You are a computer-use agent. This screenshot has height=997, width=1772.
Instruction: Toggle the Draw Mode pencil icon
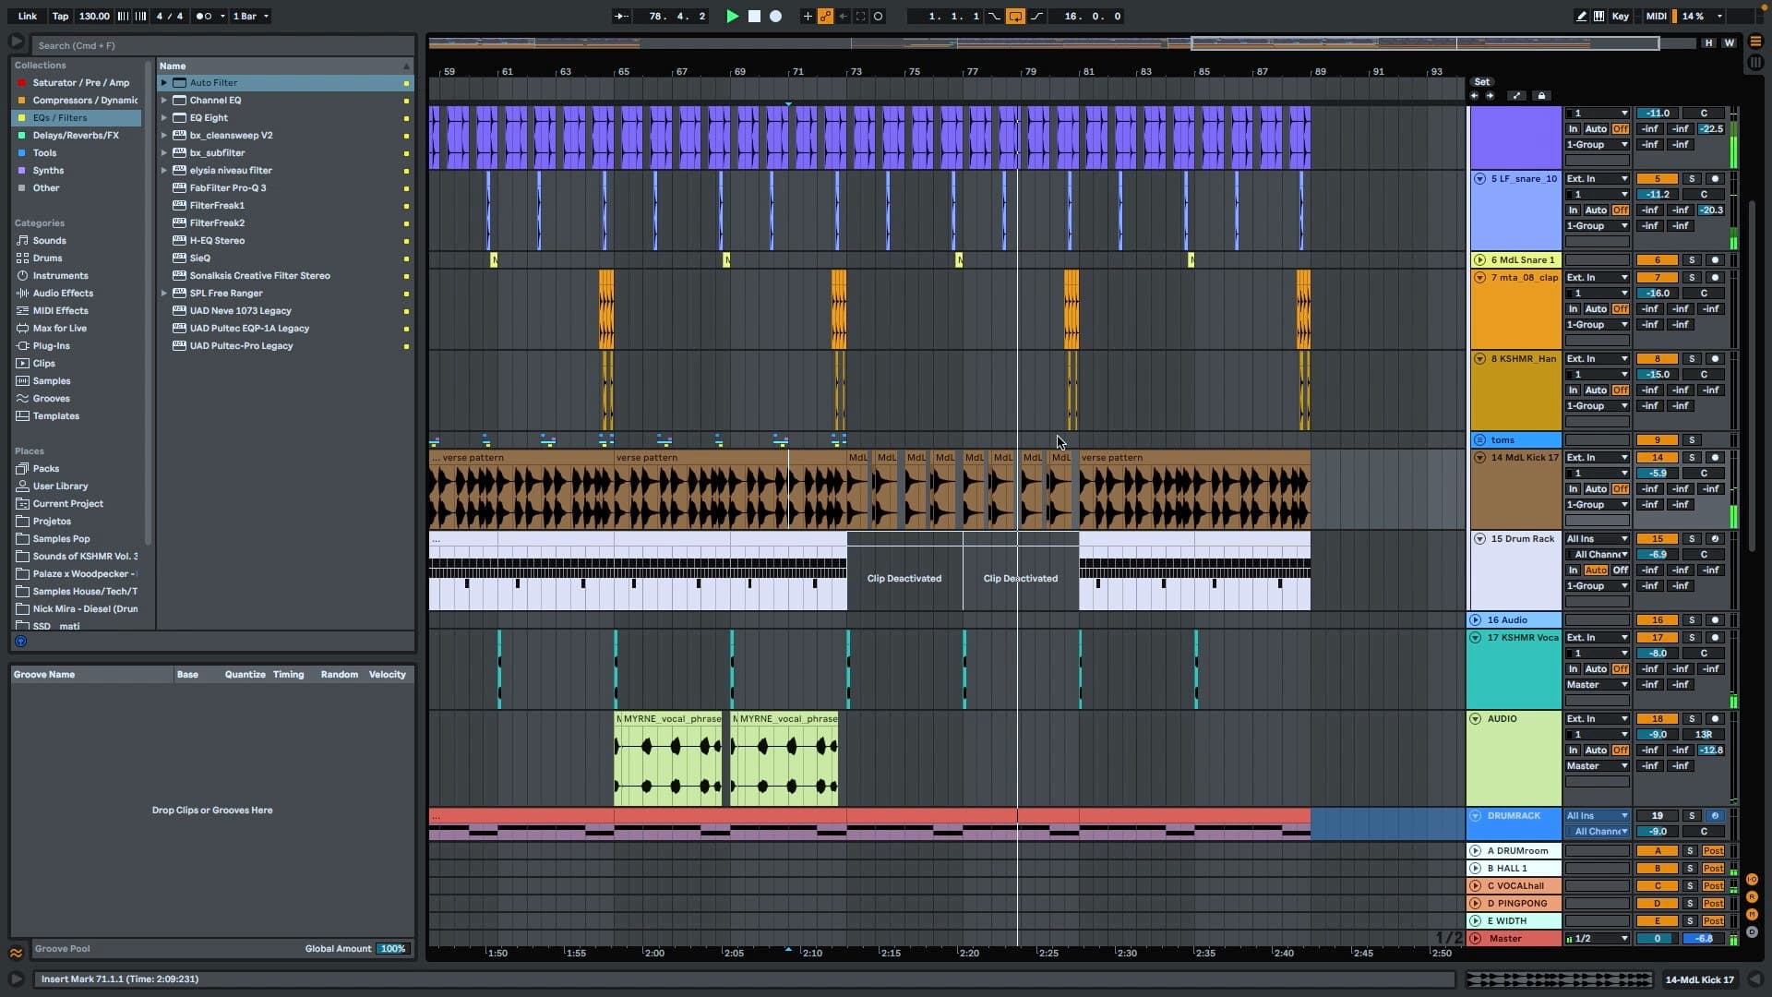[1581, 16]
